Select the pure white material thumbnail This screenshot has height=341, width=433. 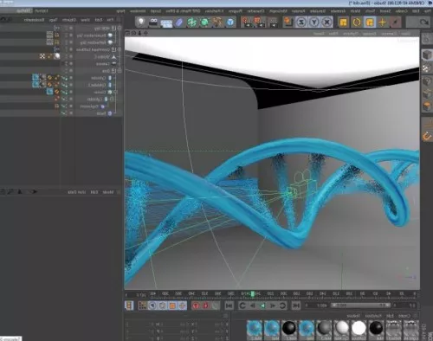pos(359,328)
